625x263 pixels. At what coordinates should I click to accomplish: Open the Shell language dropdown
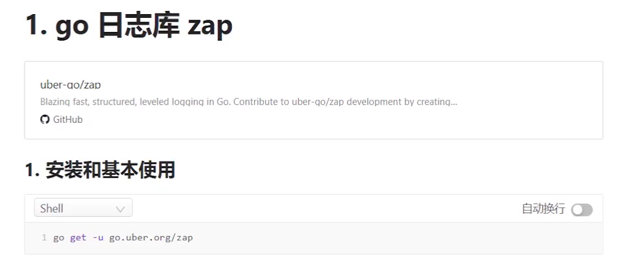[x=83, y=208]
